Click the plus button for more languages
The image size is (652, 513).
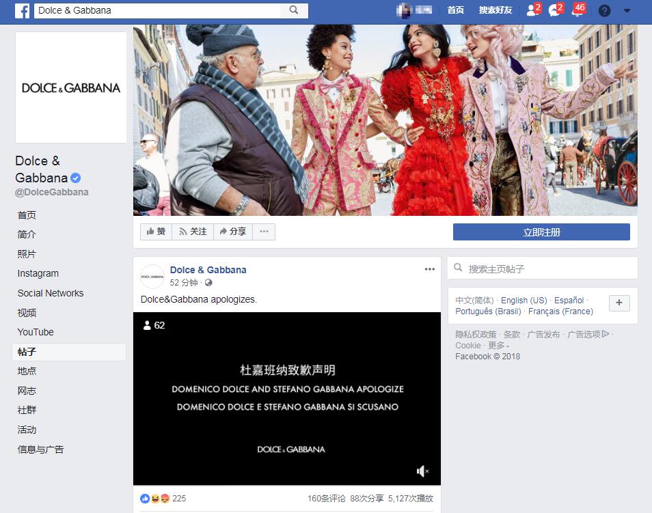point(619,303)
